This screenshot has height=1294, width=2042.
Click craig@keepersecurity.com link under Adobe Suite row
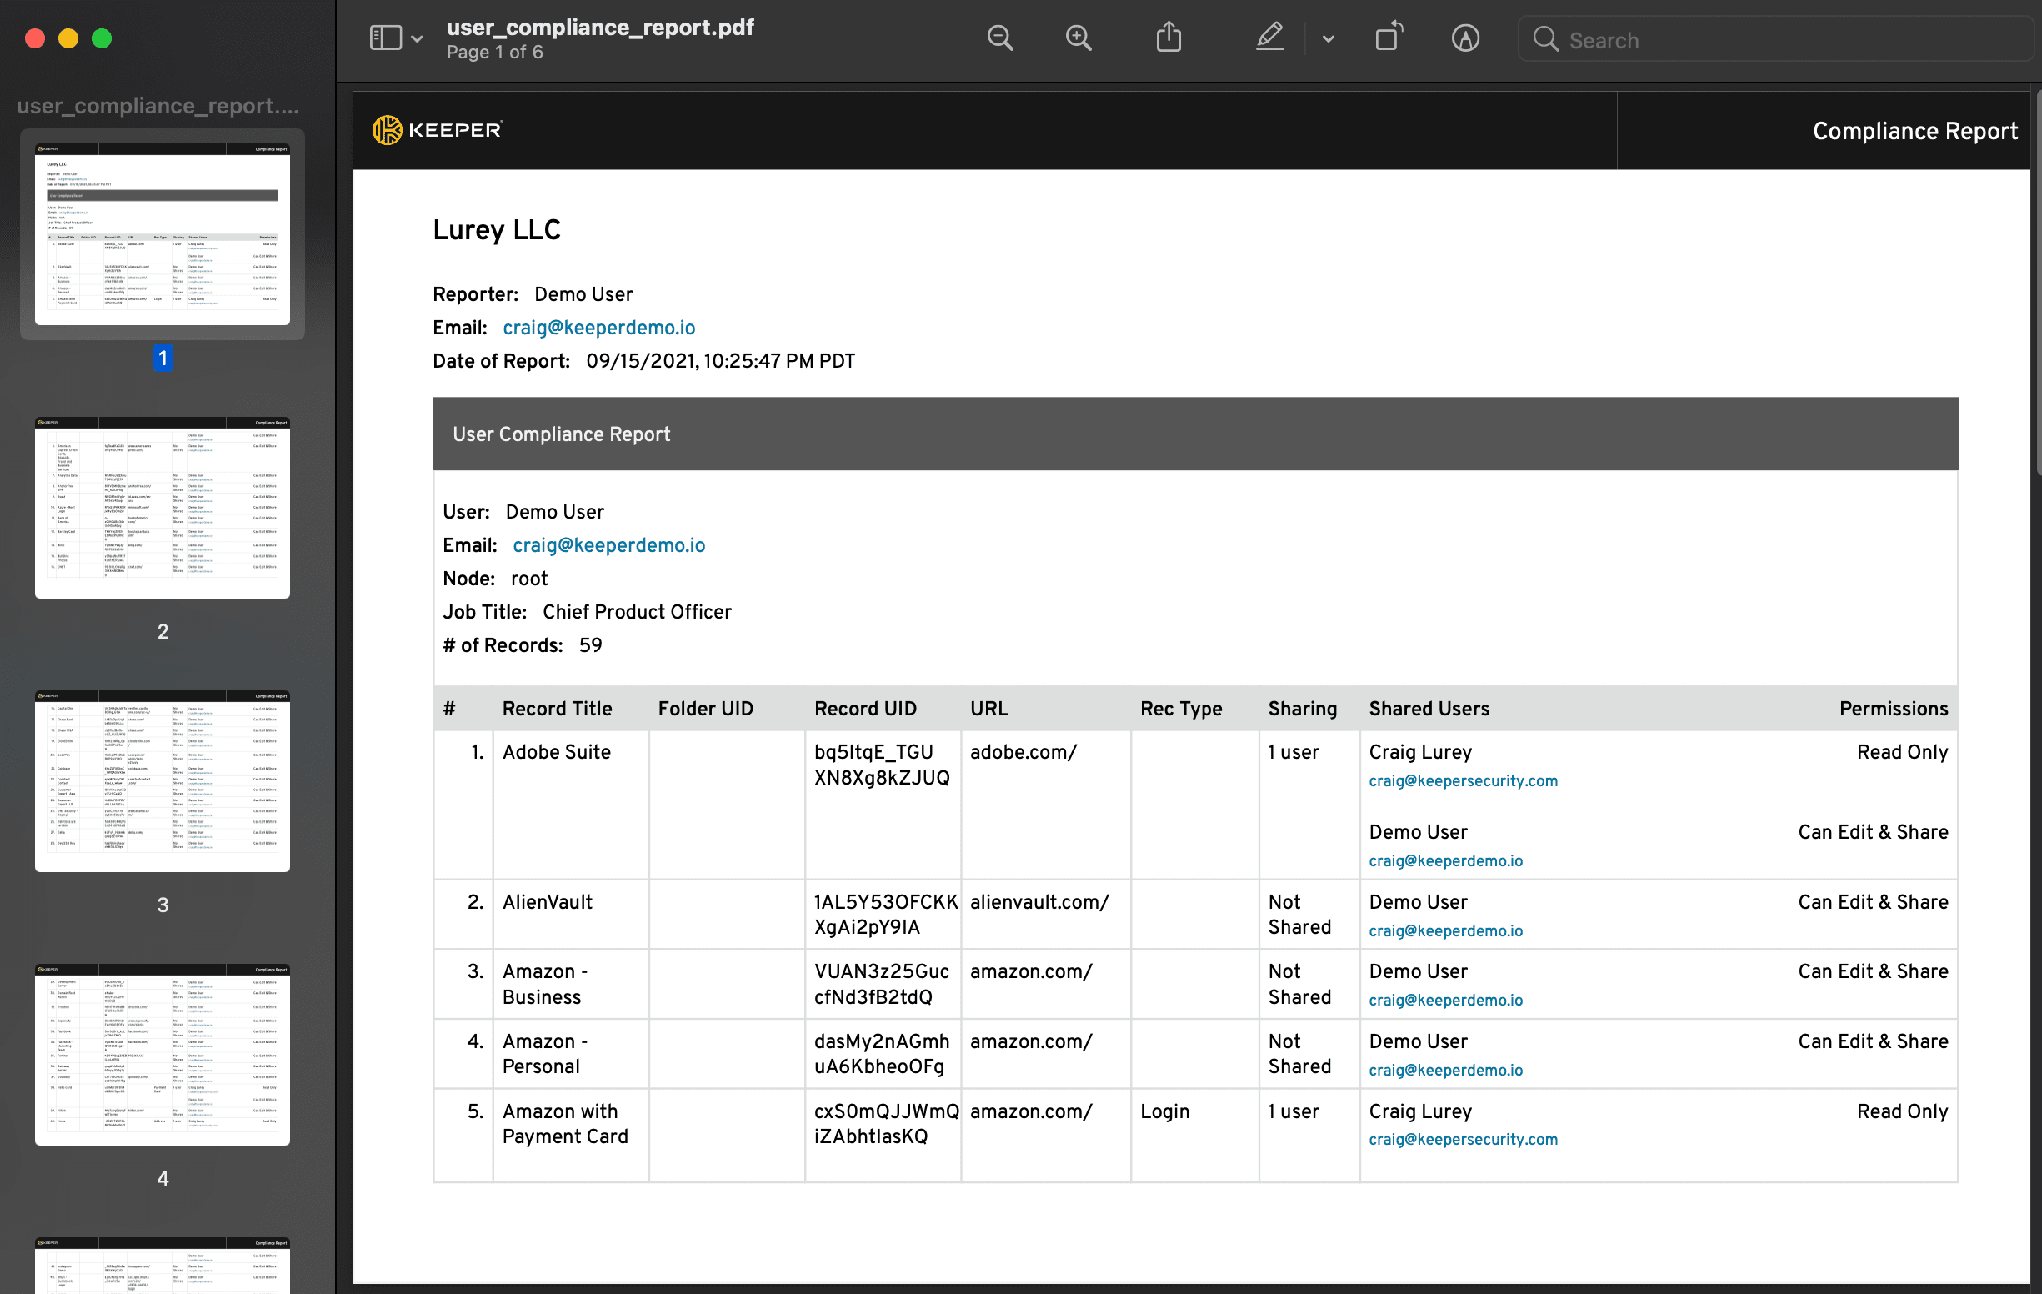click(x=1463, y=780)
